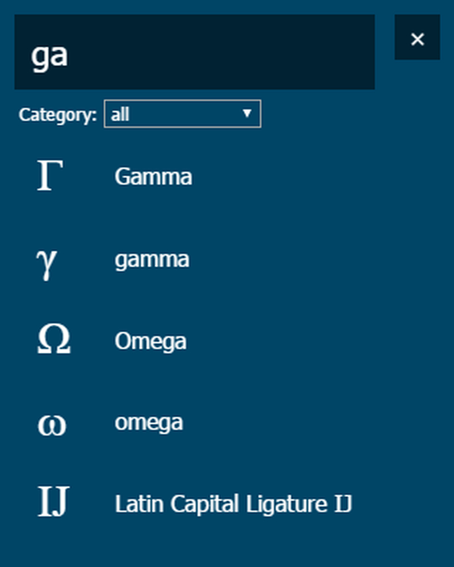The width and height of the screenshot is (454, 567).
Task: Insert the IJ ligature glyph
Action: coord(53,501)
